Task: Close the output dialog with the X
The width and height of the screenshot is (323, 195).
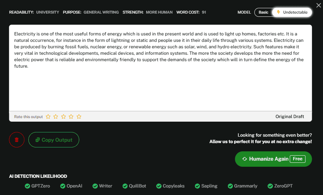Action: (318, 5)
